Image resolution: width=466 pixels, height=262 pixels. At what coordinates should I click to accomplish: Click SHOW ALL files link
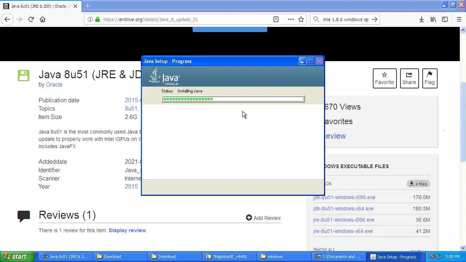coord(324,250)
